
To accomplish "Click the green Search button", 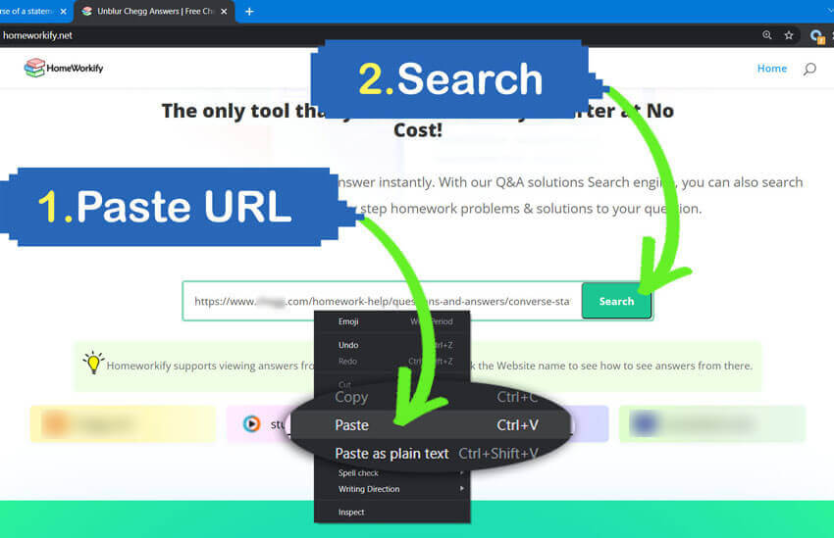I will pos(616,301).
